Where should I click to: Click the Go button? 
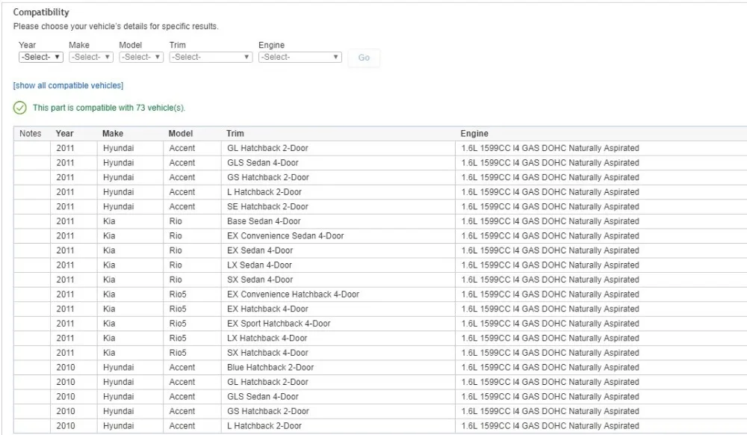pyautogui.click(x=364, y=58)
